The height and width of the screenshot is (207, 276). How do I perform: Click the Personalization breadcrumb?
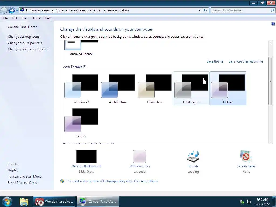coord(118,11)
